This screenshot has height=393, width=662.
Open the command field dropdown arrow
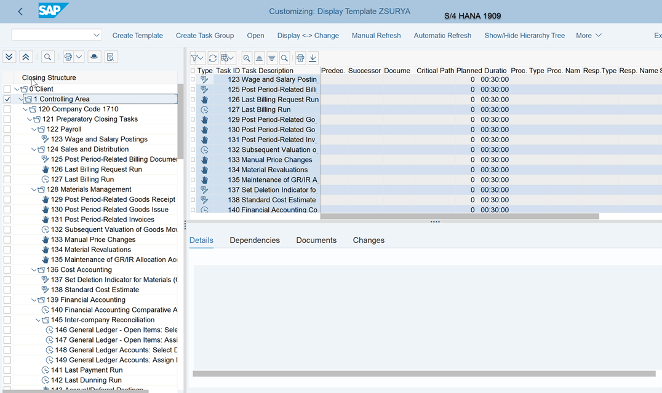[x=97, y=35]
